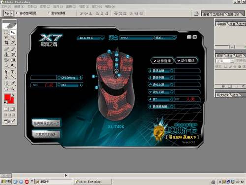This screenshot has width=246, height=185.
Task: Click the 经典编程交流平台 button
Action: 47,123
